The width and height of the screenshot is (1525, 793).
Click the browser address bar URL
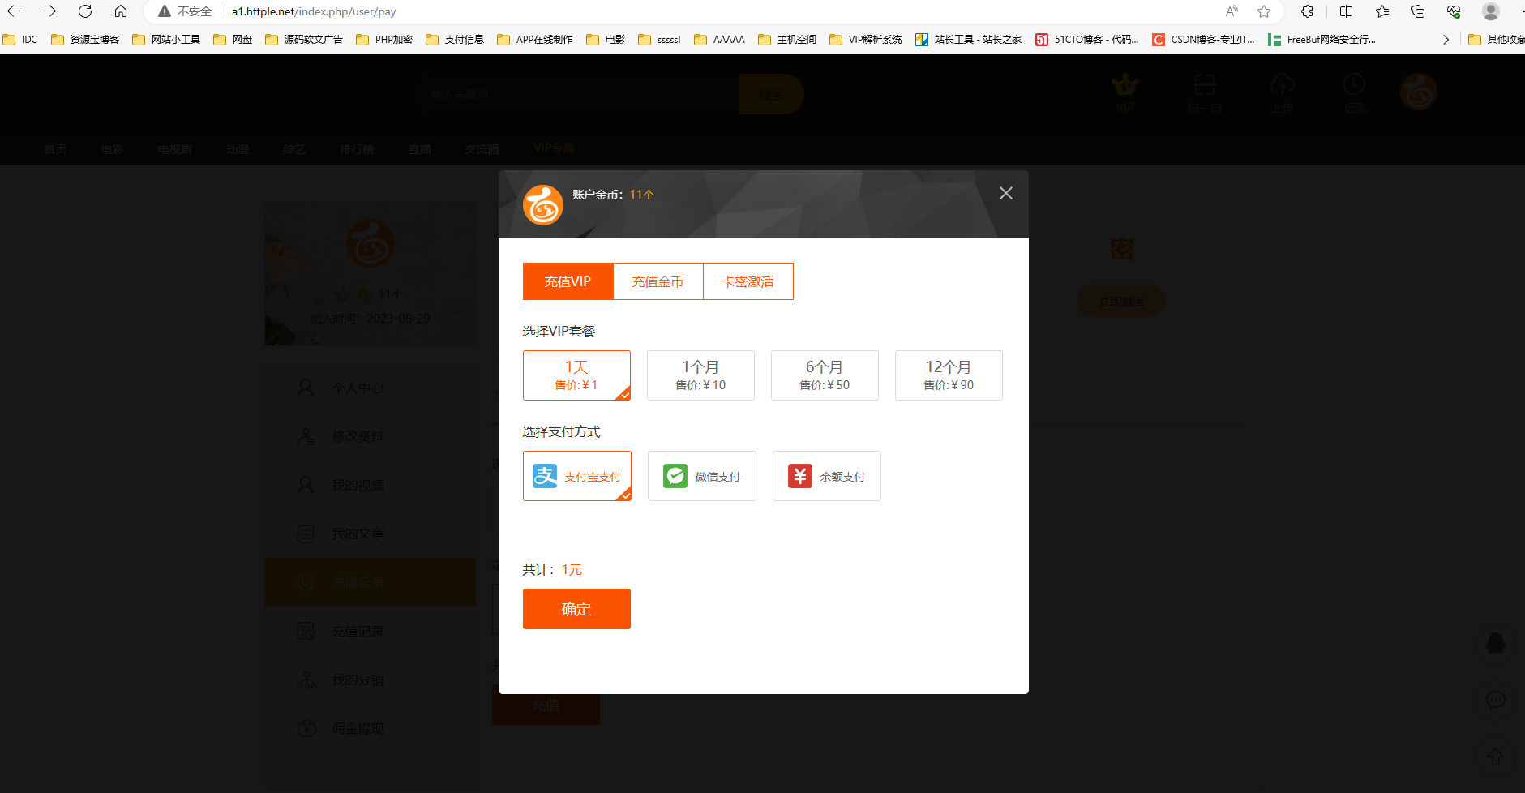point(314,11)
